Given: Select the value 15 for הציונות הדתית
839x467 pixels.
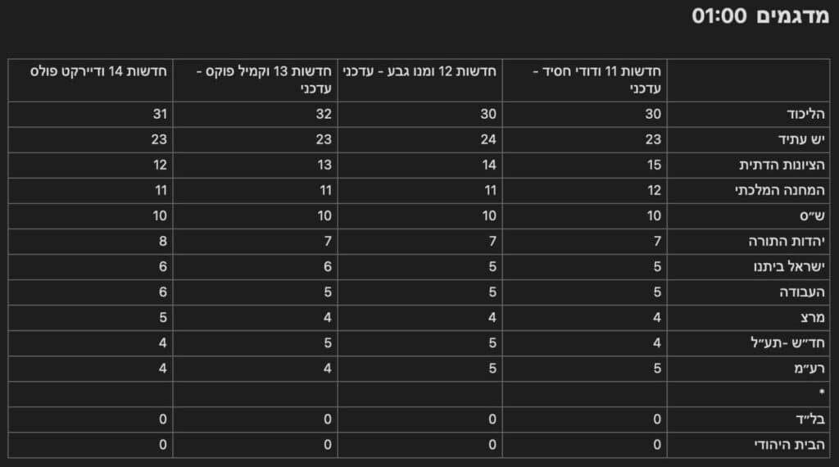Looking at the screenshot, I should tap(652, 165).
